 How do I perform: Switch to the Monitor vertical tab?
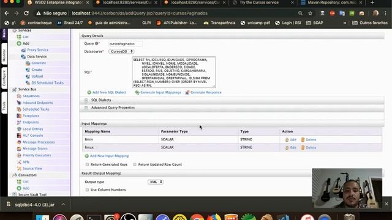point(4,54)
